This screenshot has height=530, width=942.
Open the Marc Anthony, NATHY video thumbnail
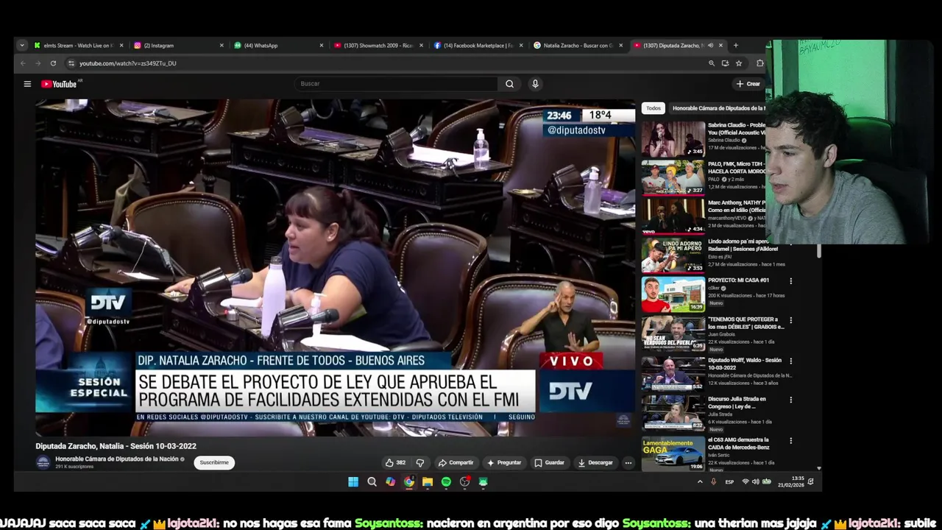(x=673, y=216)
